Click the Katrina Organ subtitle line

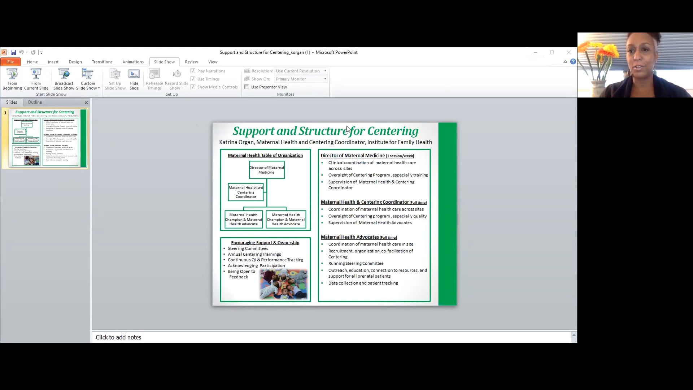tap(326, 142)
